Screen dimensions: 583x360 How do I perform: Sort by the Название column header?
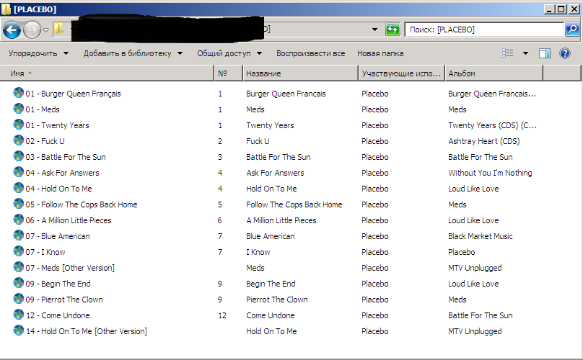[300, 73]
